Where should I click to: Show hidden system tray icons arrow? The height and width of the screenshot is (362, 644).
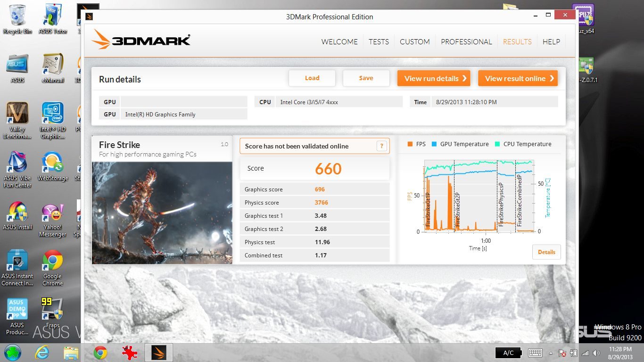550,353
